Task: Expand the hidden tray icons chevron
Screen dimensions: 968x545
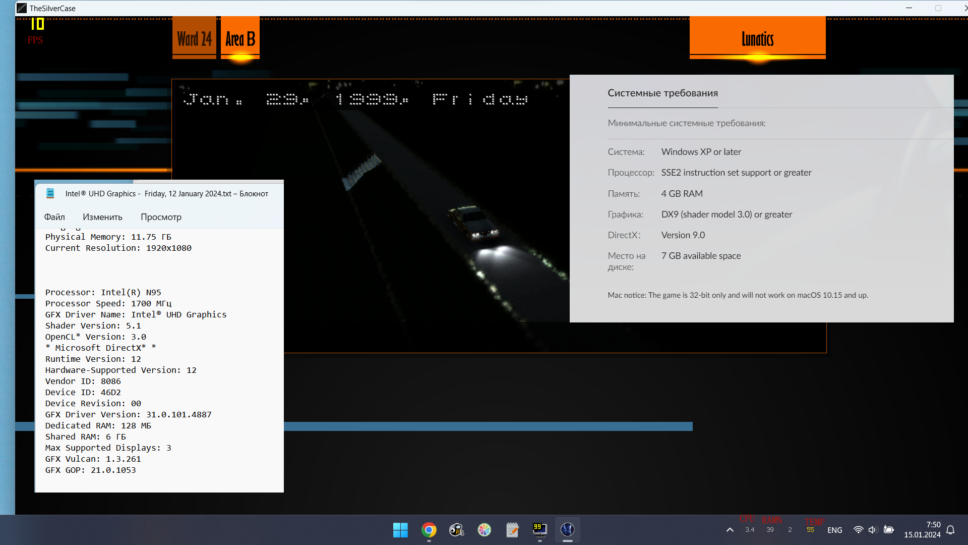Action: click(730, 530)
